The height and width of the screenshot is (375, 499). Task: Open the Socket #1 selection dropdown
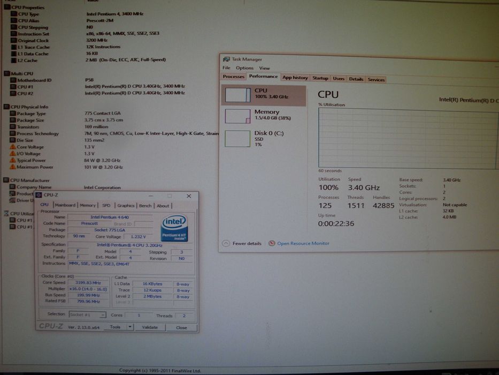[87, 315]
